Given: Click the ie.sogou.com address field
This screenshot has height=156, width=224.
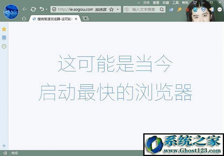Looking at the screenshot, I should pos(76,9).
